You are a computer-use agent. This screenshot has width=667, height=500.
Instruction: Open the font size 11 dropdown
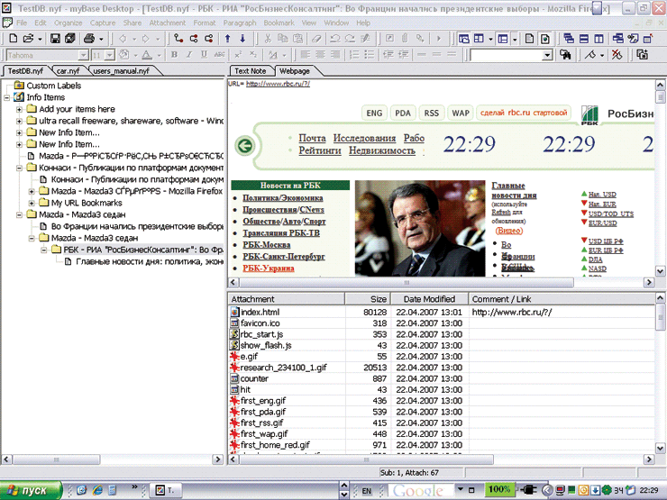pos(110,55)
